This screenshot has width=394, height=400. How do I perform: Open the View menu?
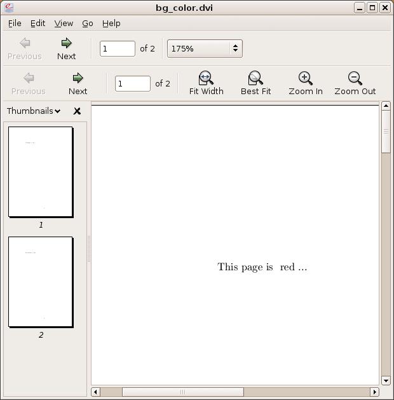pyautogui.click(x=64, y=23)
